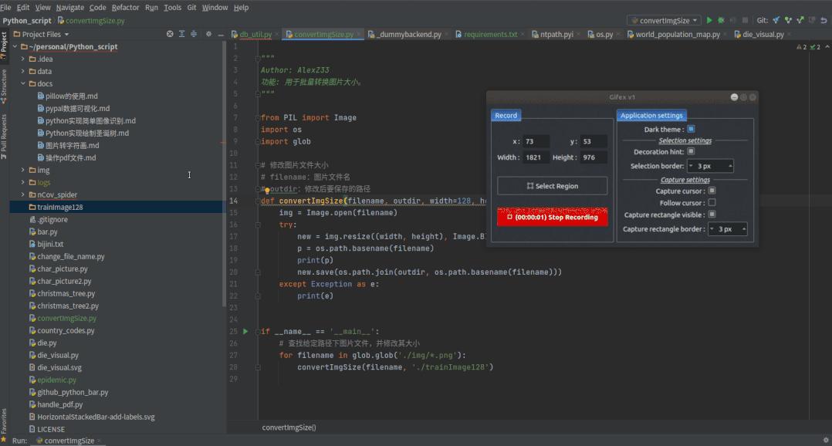The height and width of the screenshot is (446, 832).
Task: Expand the nCov_spider folder
Action: coord(23,194)
